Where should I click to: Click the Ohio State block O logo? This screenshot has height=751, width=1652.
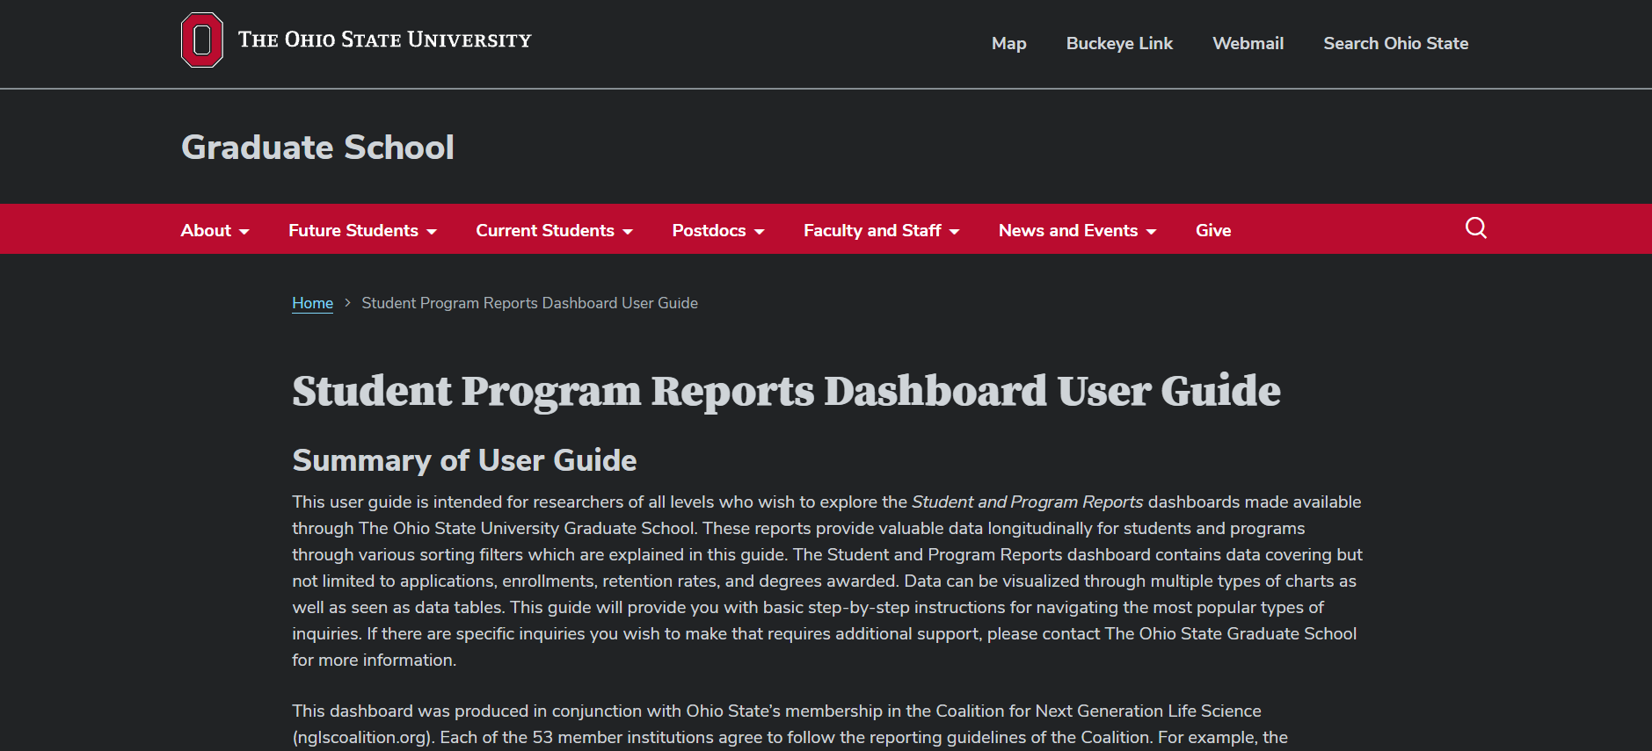point(202,40)
